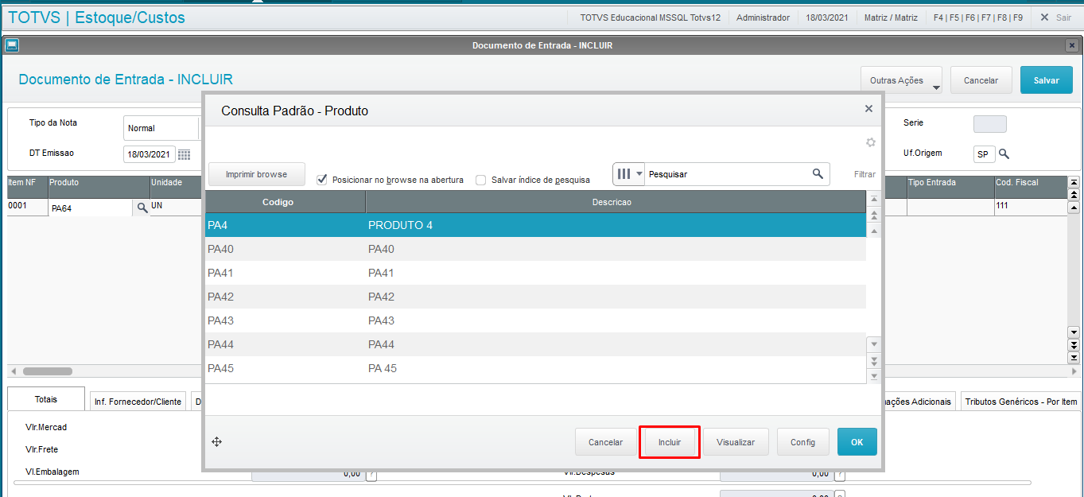This screenshot has height=497, width=1084.
Task: Confirm with the blue OK button
Action: 857,442
